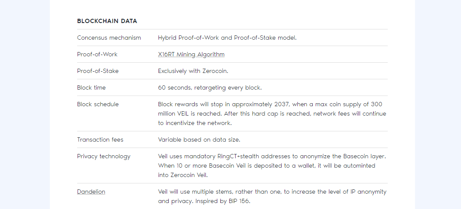Click the Proof-of-Work row label
The height and width of the screenshot is (209, 461).
[97, 54]
